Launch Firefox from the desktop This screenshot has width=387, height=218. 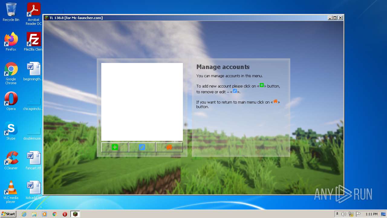(x=11, y=42)
